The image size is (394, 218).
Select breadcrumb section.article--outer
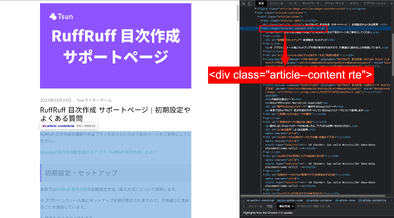290,200
